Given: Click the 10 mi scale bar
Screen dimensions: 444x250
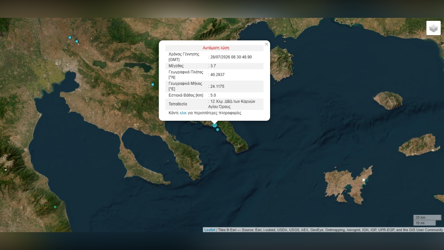Looking at the screenshot, I should [424, 223].
